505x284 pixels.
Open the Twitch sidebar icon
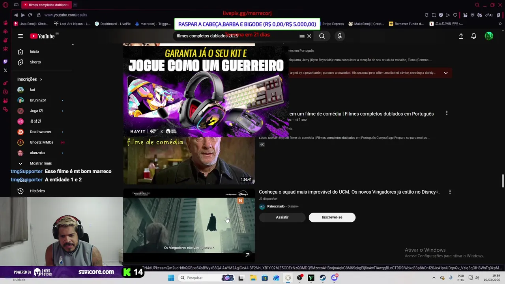coord(6,62)
